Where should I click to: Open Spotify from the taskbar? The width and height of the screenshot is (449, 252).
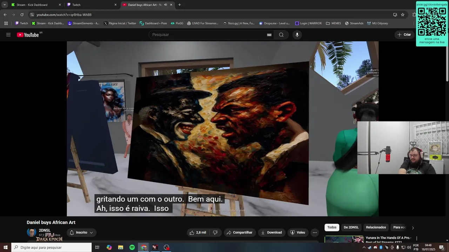132,247
